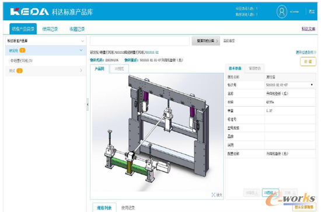Click the 配置名称 row value cell
The image size is (321, 212).
point(290,154)
